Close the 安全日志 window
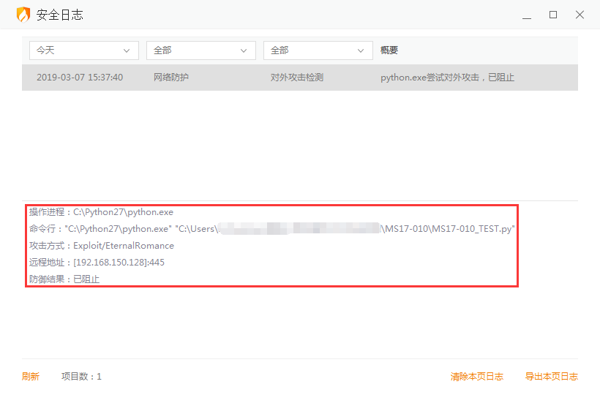The height and width of the screenshot is (395, 600). (x=580, y=15)
